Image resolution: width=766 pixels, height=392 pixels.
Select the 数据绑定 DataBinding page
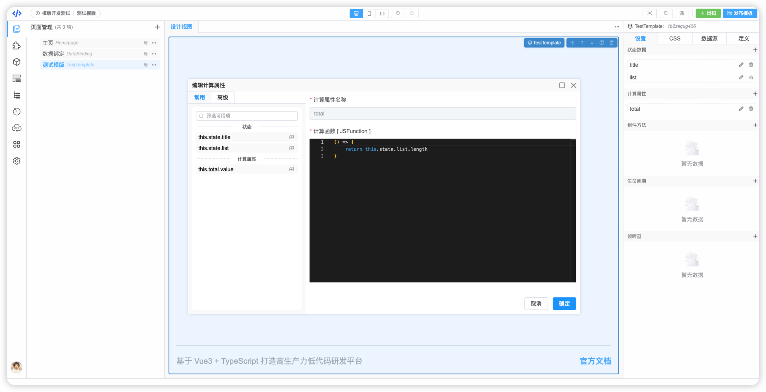[67, 54]
